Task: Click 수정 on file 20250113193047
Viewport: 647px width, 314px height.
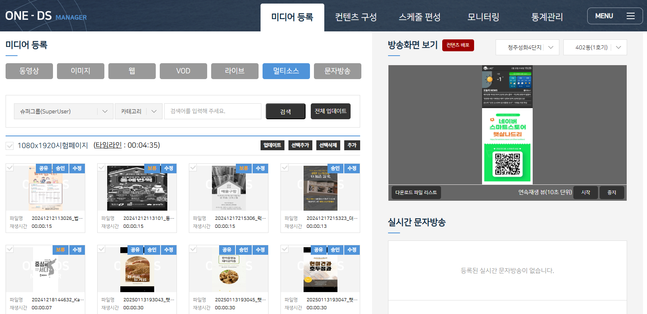Action: 352,250
